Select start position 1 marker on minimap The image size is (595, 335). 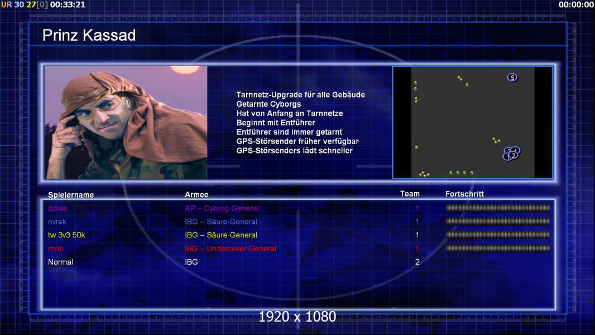point(507,157)
